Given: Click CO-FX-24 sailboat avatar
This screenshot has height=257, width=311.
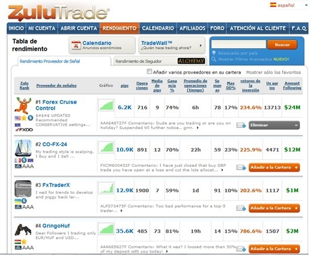Looking at the screenshot, I should tap(23, 148).
